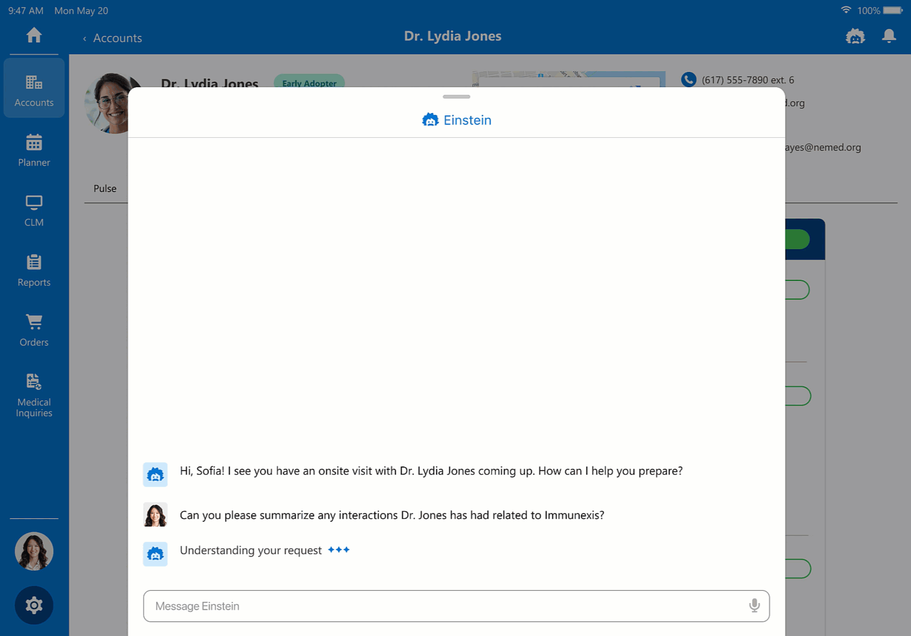Open the Einstein assistant icon in header
This screenshot has height=636, width=911.
(855, 37)
